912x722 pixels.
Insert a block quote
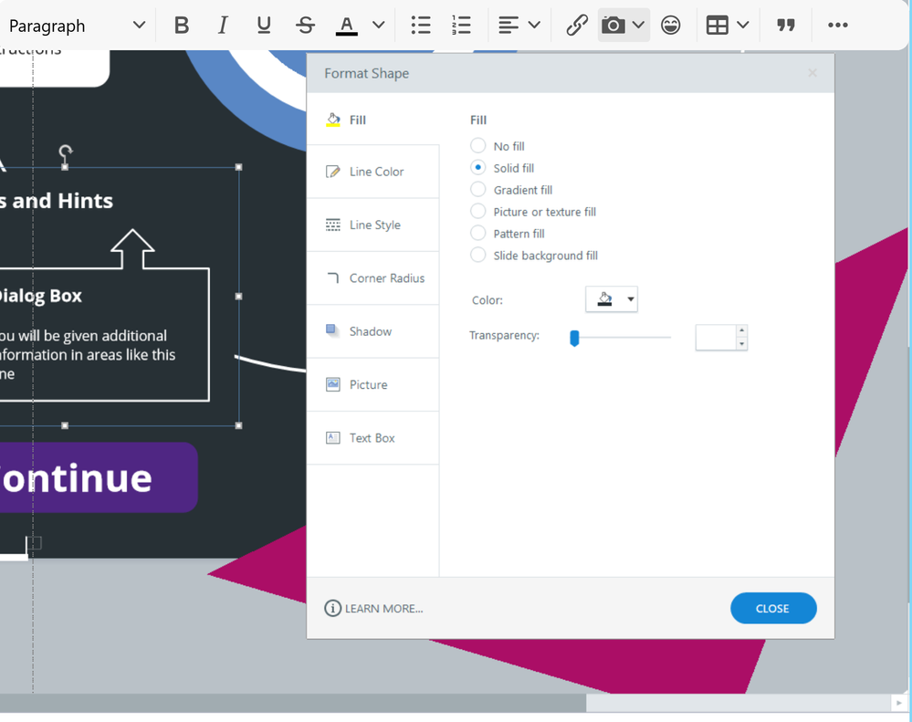[786, 26]
